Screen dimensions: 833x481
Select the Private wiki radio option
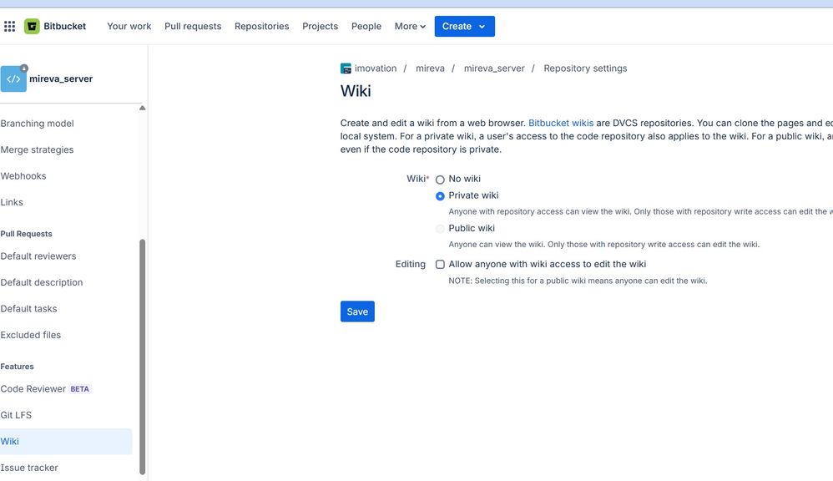[x=440, y=196]
